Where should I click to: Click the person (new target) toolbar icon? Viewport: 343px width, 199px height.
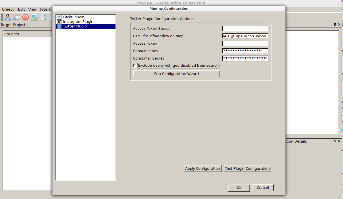click(x=7, y=17)
